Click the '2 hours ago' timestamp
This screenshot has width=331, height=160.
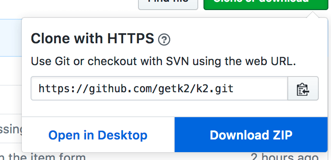click(x=284, y=157)
